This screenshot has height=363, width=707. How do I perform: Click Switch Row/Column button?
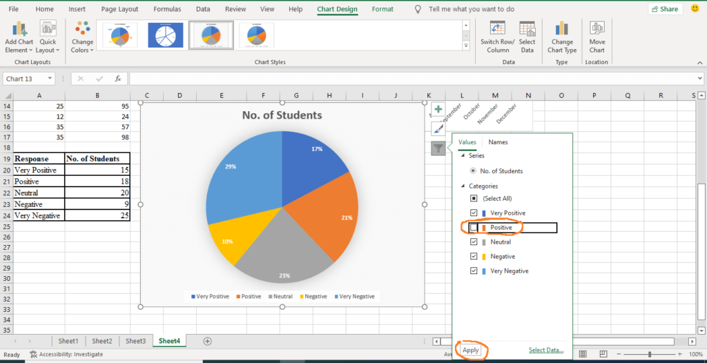[498, 37]
